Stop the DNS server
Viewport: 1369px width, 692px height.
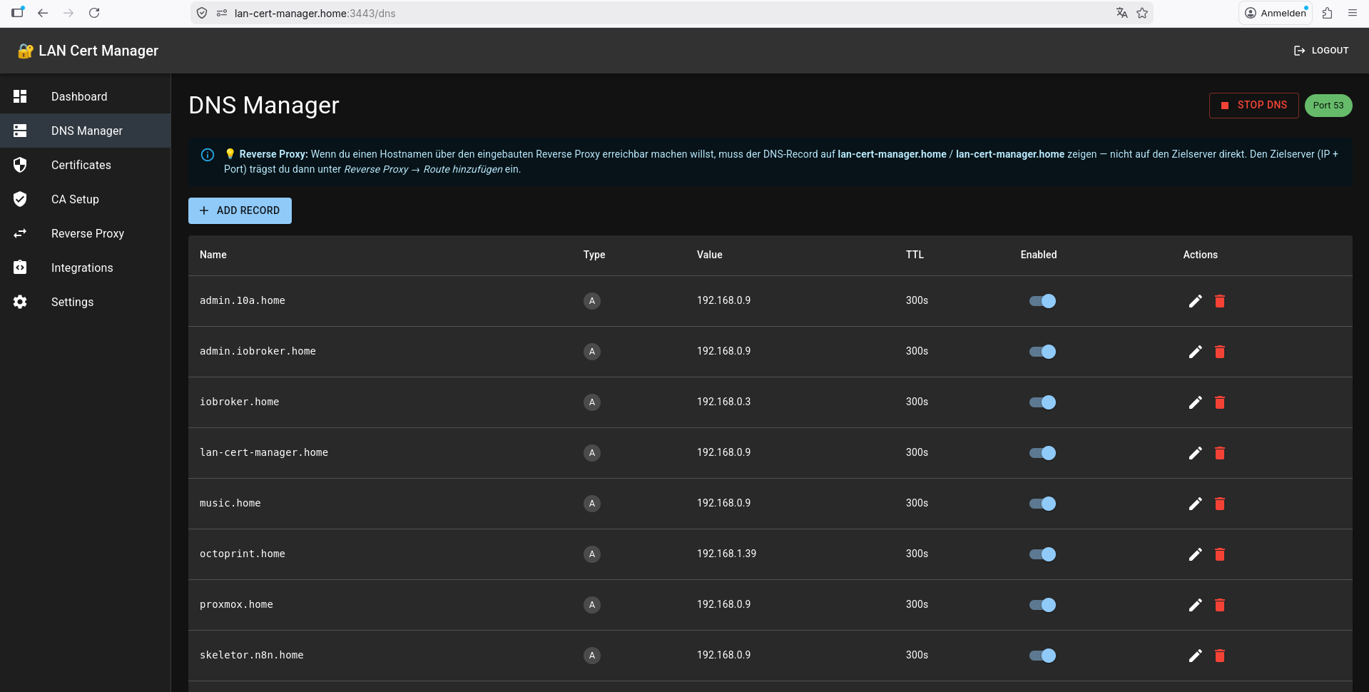coord(1253,106)
